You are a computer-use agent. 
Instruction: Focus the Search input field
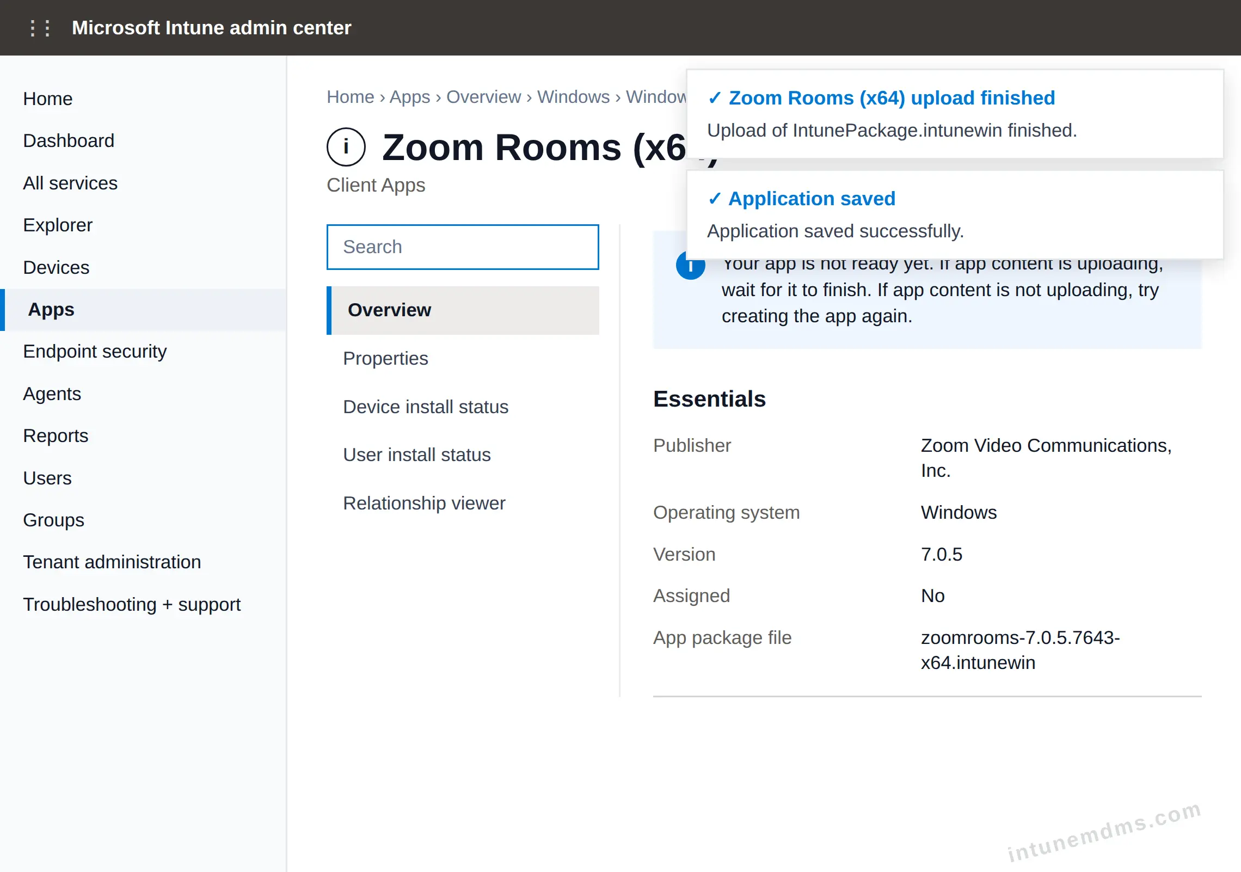click(463, 247)
